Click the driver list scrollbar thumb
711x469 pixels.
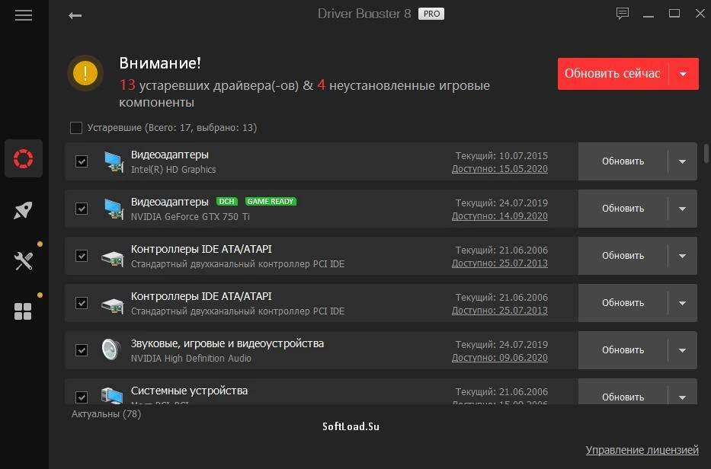pyautogui.click(x=706, y=153)
